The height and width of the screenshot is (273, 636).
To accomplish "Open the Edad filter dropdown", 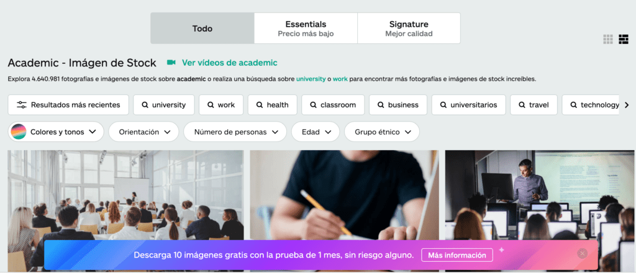I will pos(316,132).
